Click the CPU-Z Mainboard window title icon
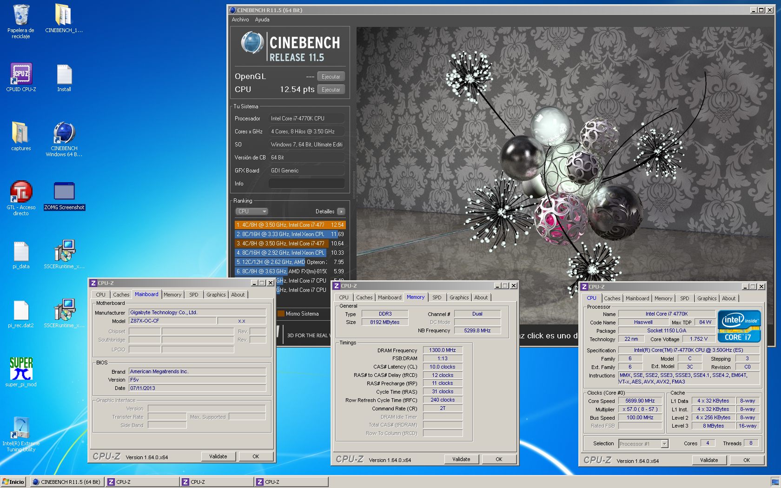This screenshot has width=781, height=488. (x=93, y=283)
